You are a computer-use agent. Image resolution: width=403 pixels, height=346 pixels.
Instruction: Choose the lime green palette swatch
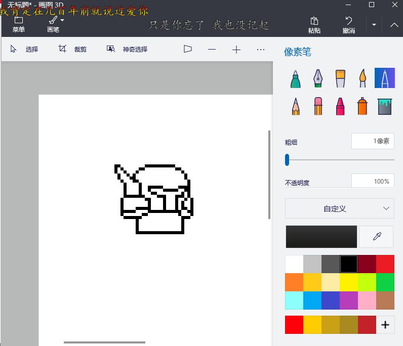point(367,282)
